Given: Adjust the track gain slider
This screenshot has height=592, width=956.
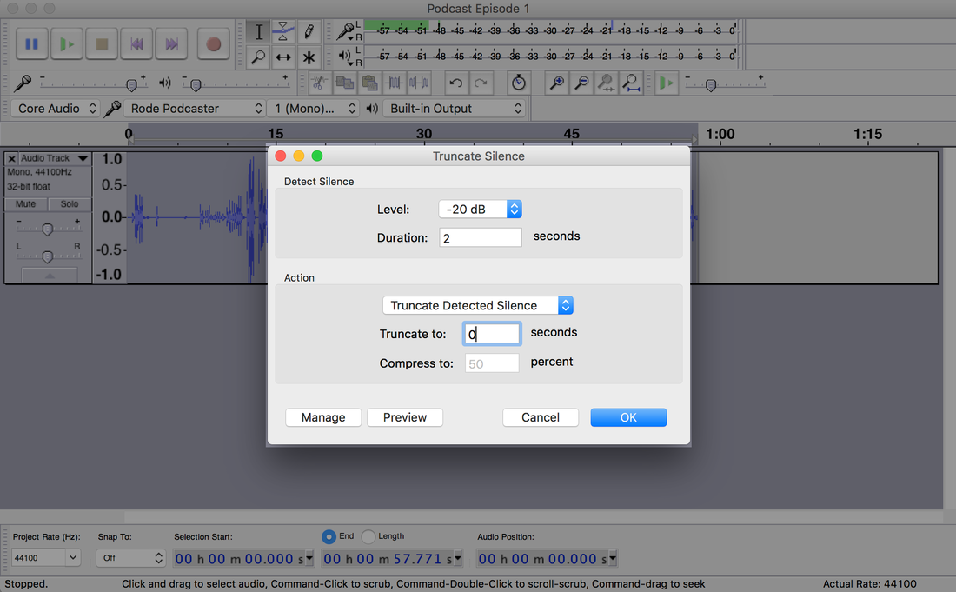Looking at the screenshot, I should coord(48,229).
